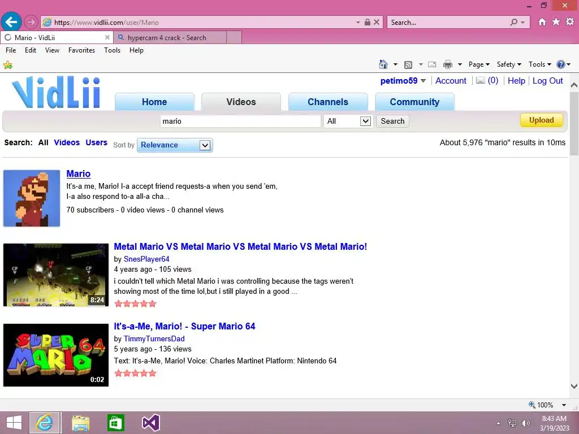Click the Log Out link
Image resolution: width=579 pixels, height=434 pixels.
tap(547, 81)
